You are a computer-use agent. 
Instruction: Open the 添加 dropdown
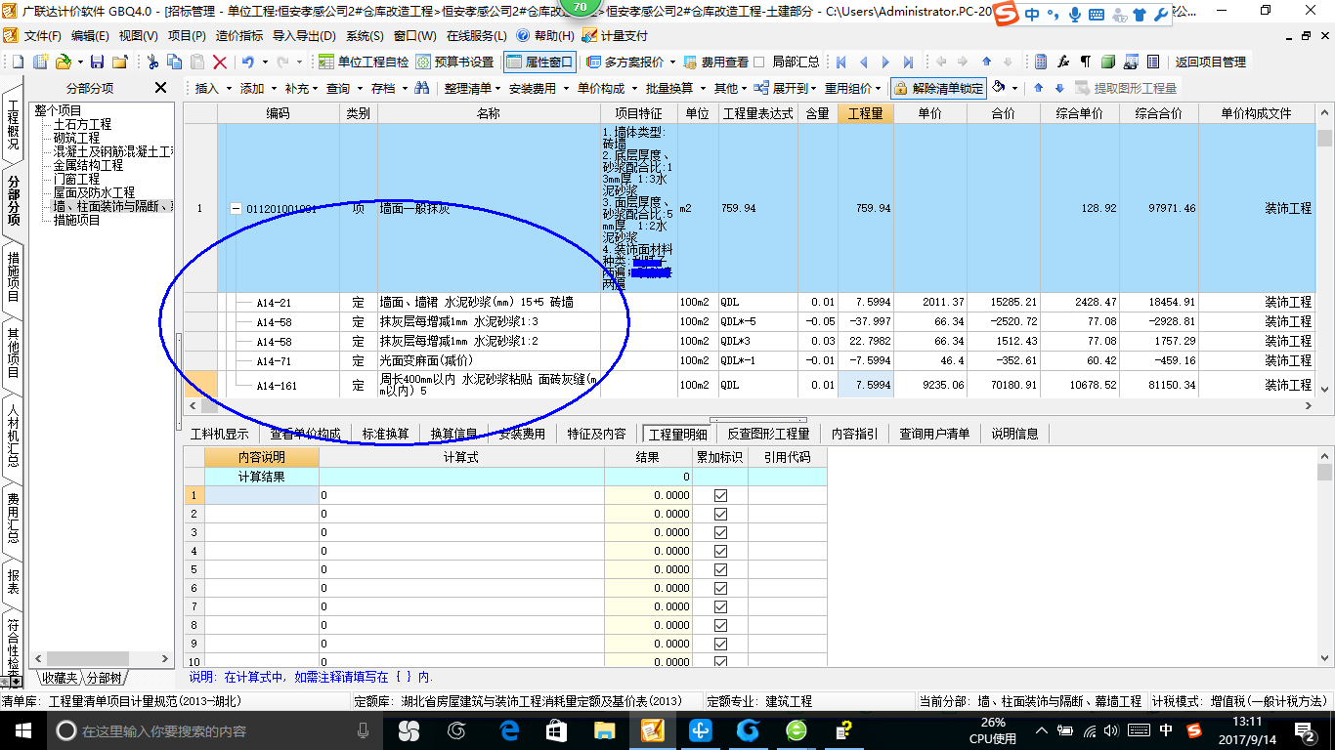(258, 88)
